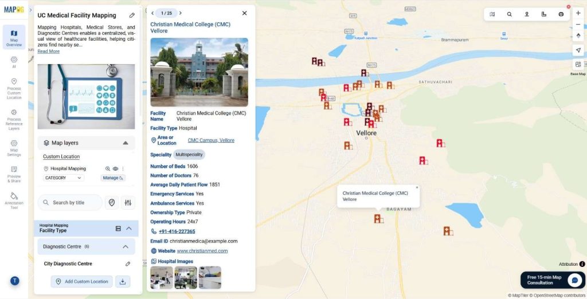Edit the UC Medical Facility Mapping title
This screenshot has width=587, height=299.
tap(132, 15)
